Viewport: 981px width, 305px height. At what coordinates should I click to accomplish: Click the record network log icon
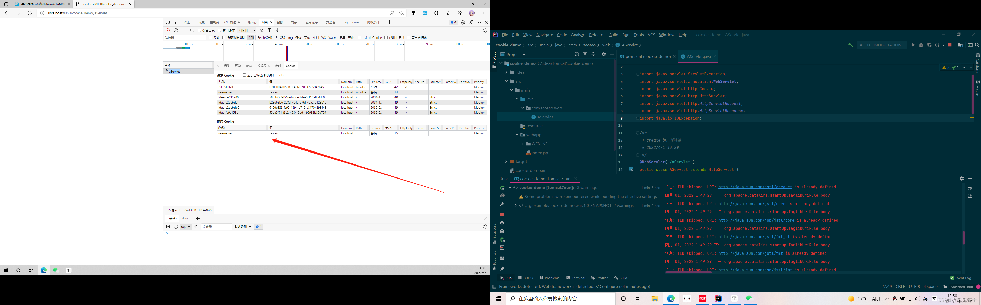pyautogui.click(x=168, y=30)
